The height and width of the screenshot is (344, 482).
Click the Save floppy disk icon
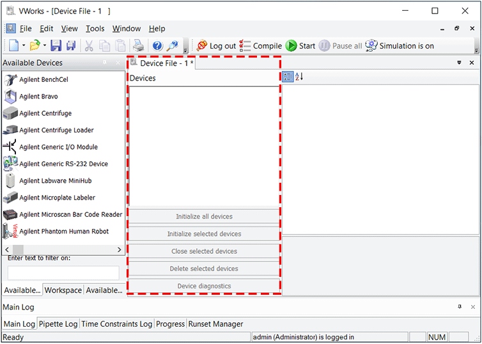pos(56,46)
